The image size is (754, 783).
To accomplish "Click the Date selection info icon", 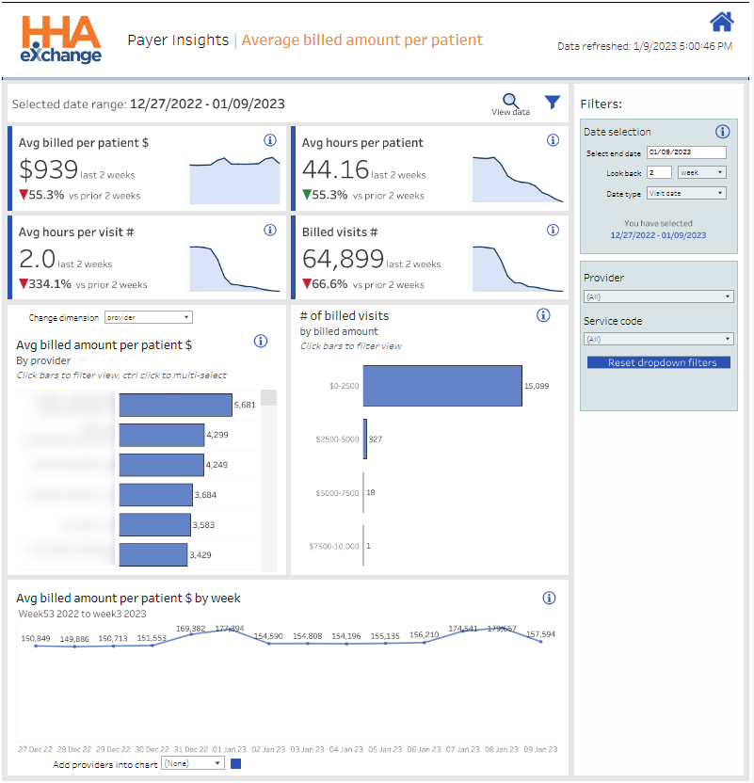I will (723, 132).
